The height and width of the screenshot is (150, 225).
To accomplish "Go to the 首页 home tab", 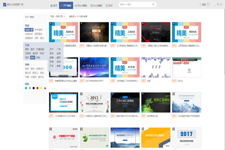I will point(53,5).
